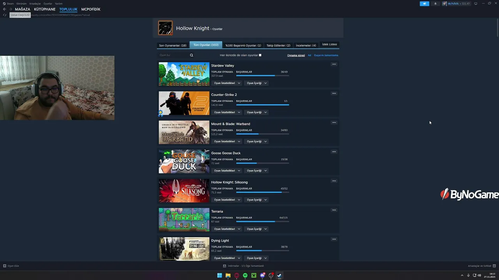Click the Hollow Knight profile avatar
The width and height of the screenshot is (499, 280).
click(165, 28)
